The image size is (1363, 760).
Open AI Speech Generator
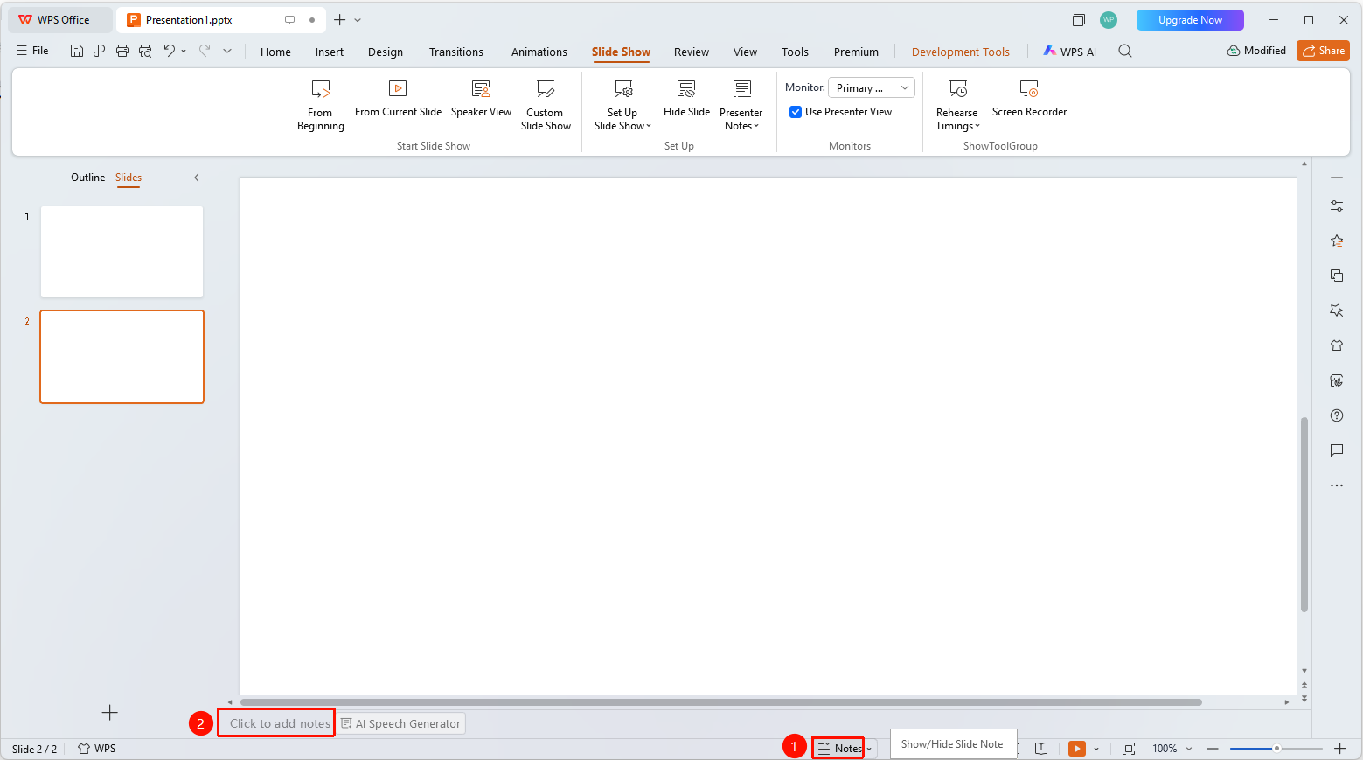[x=401, y=723]
